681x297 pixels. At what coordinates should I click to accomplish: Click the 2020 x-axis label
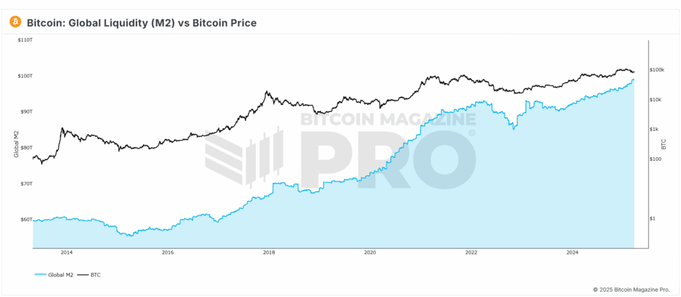click(370, 252)
